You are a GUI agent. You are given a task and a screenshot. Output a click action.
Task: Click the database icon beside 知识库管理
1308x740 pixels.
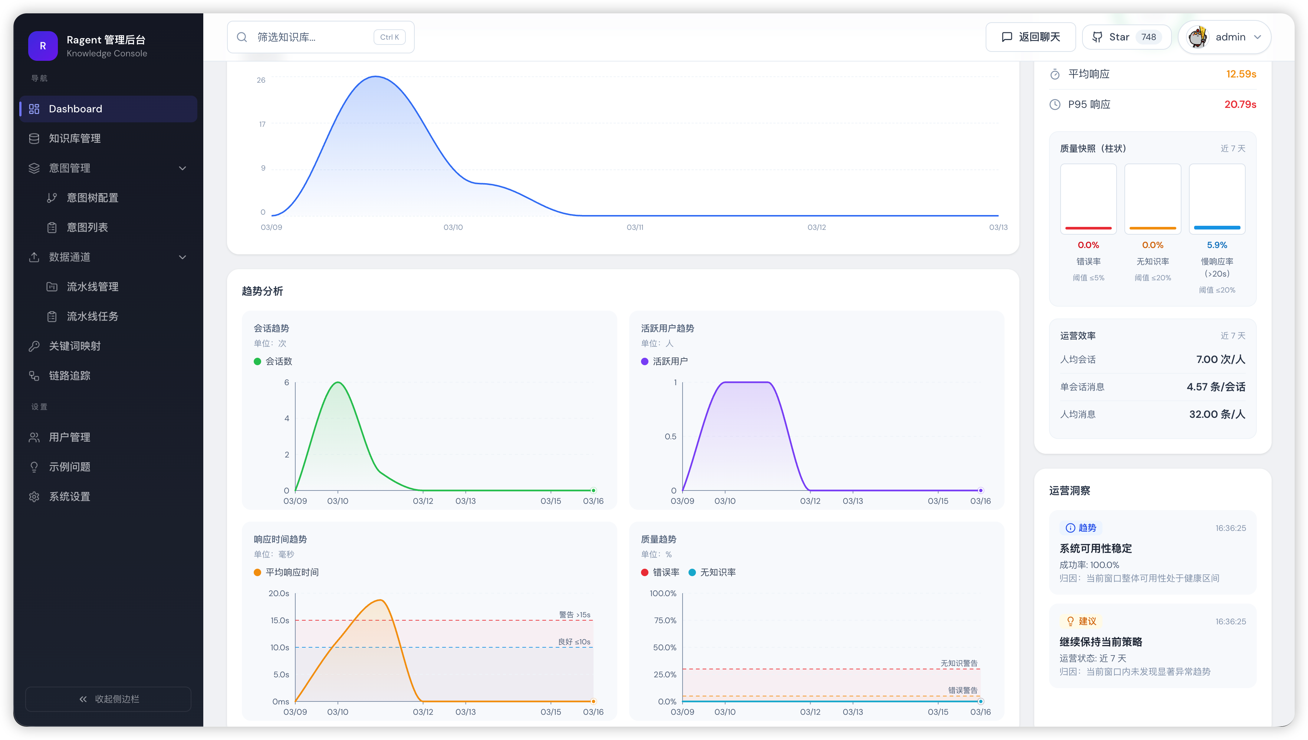point(34,138)
